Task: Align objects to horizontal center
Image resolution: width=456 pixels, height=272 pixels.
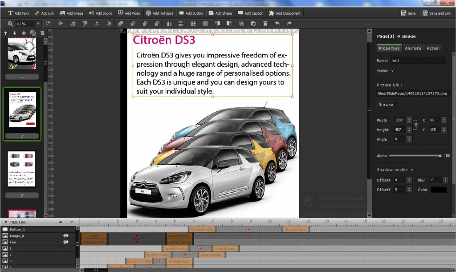Action: click(61, 24)
